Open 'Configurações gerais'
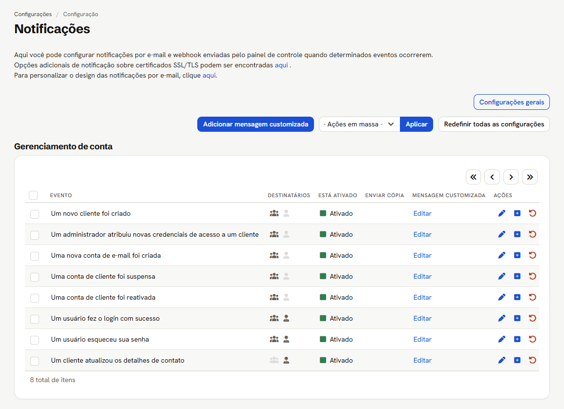Image resolution: width=564 pixels, height=409 pixels. click(x=511, y=102)
